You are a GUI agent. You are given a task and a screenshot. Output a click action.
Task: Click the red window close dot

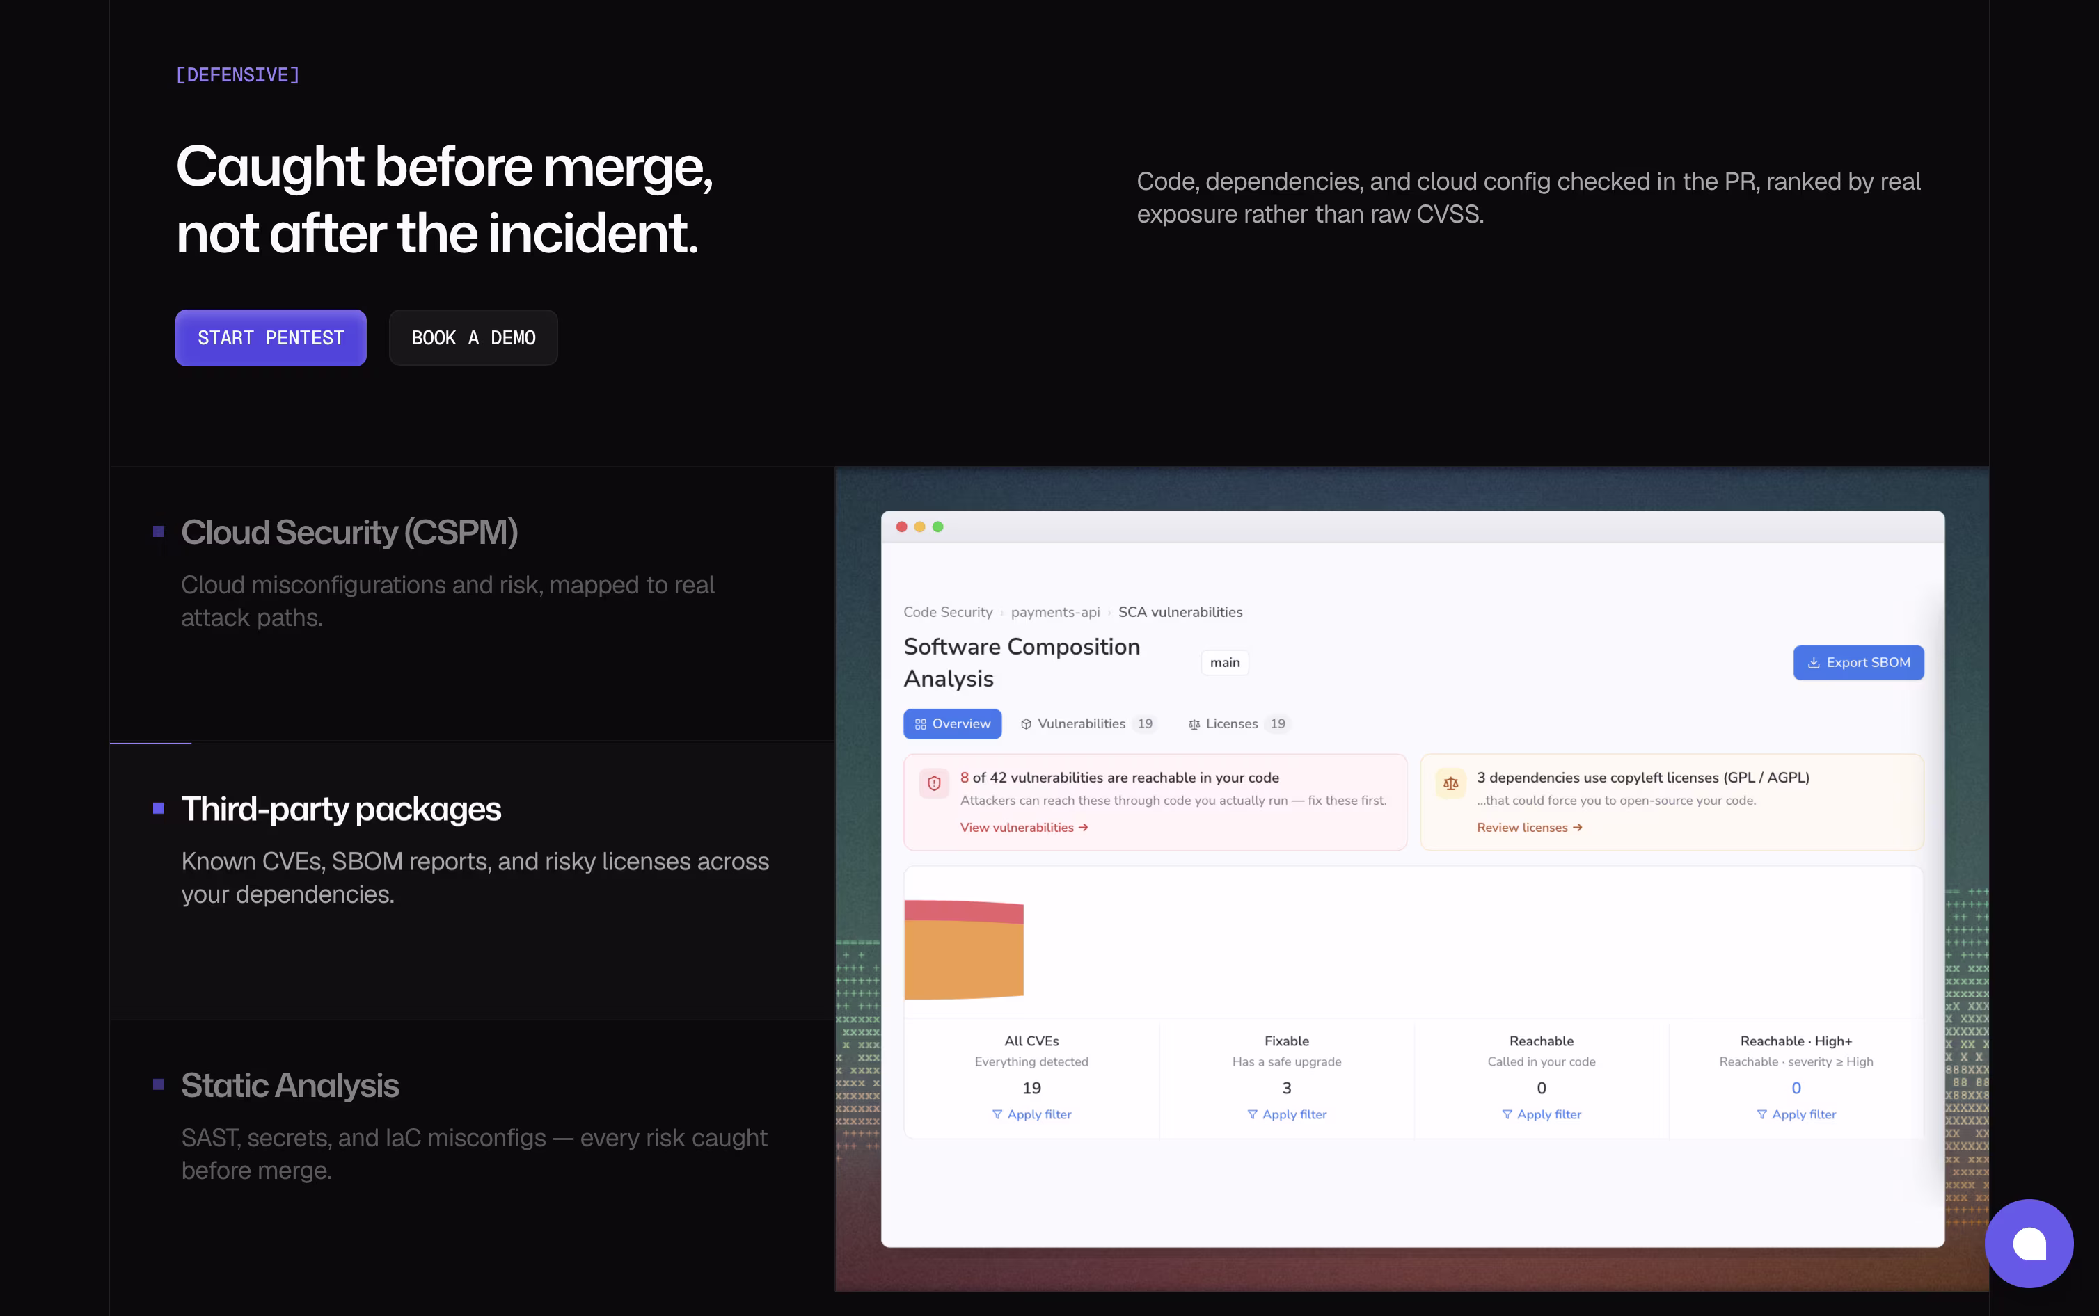(x=902, y=527)
